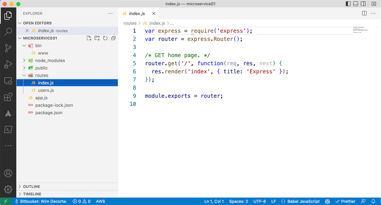
Task: Open the remote window indicator in status bar
Action: 6,201
